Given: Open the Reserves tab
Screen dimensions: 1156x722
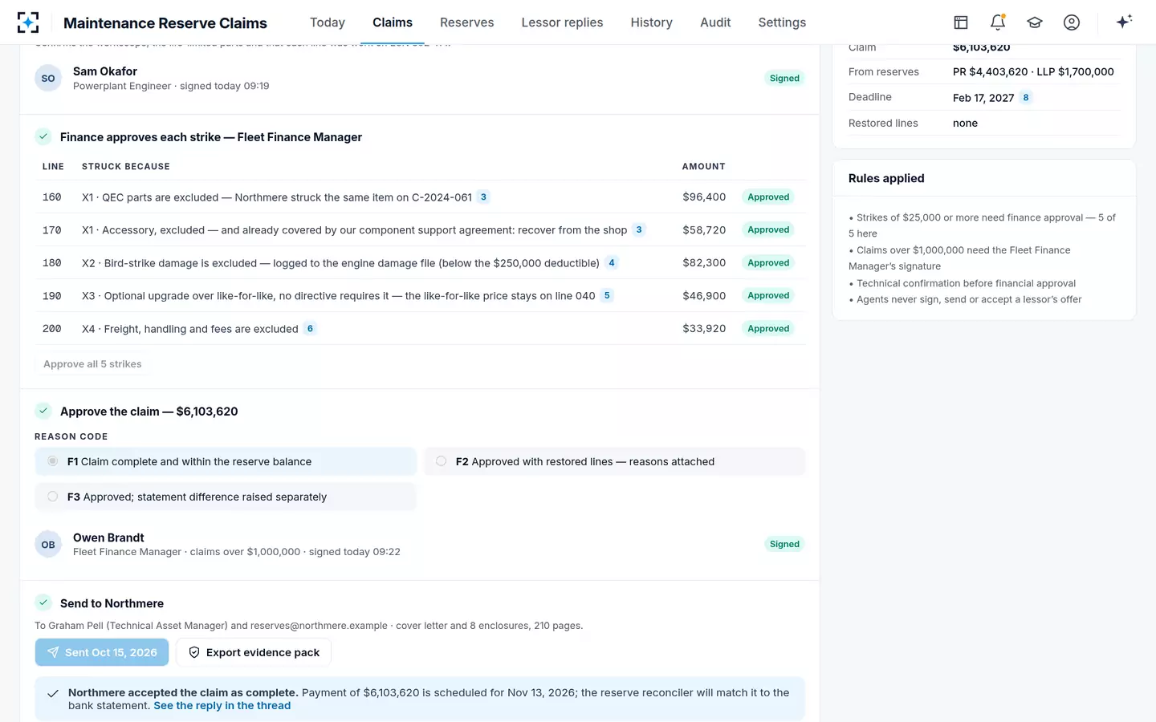Looking at the screenshot, I should pyautogui.click(x=467, y=22).
